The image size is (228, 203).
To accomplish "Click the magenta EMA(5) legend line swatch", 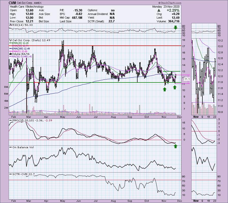I will (10, 52).
